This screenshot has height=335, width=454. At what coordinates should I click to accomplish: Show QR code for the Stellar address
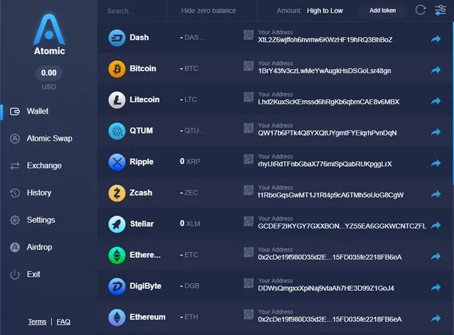pyautogui.click(x=248, y=221)
